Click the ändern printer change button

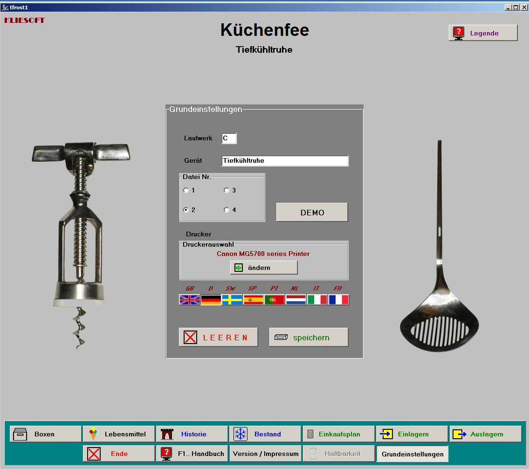point(264,268)
